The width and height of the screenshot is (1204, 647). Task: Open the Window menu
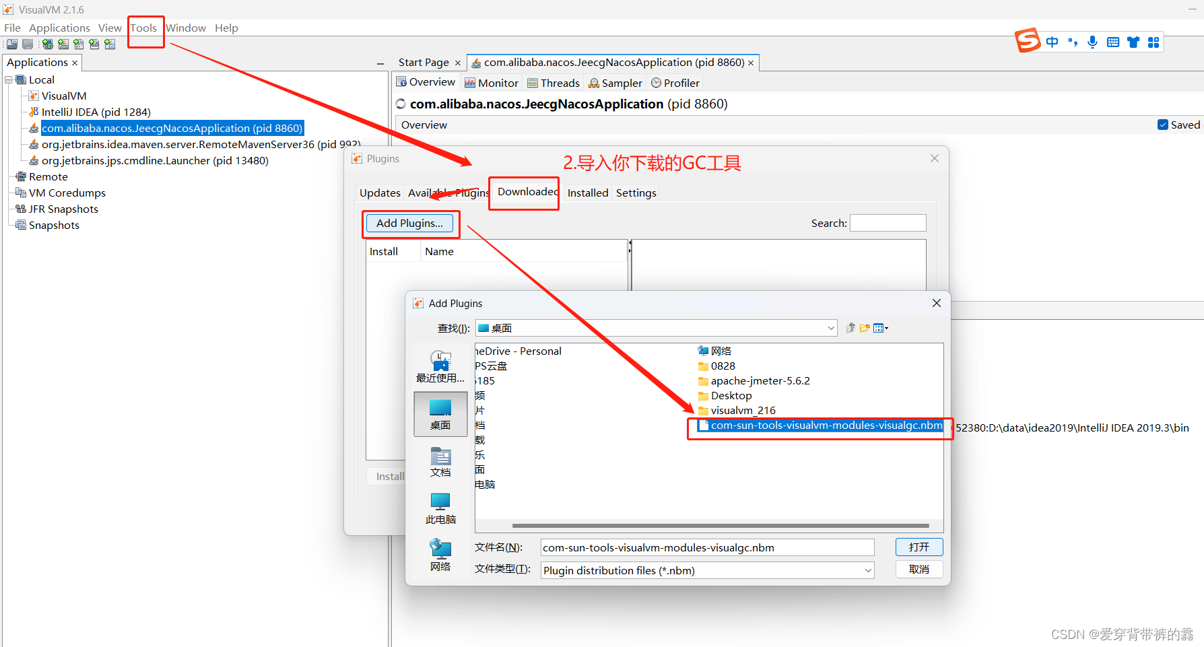tap(186, 28)
